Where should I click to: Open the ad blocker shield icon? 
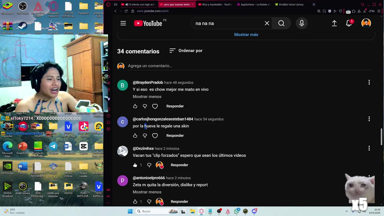click(x=330, y=11)
